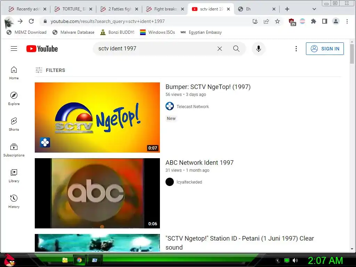Screen dimensions: 356x267
Task: Open video title Bumper: SCTV NgeTop! (1997)
Action: pyautogui.click(x=208, y=87)
